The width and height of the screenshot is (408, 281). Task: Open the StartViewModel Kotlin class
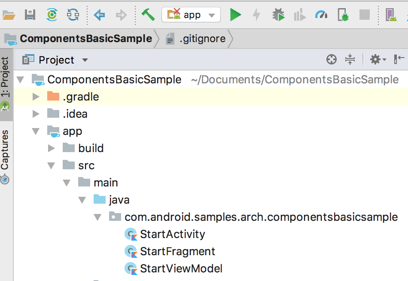tap(211, 269)
